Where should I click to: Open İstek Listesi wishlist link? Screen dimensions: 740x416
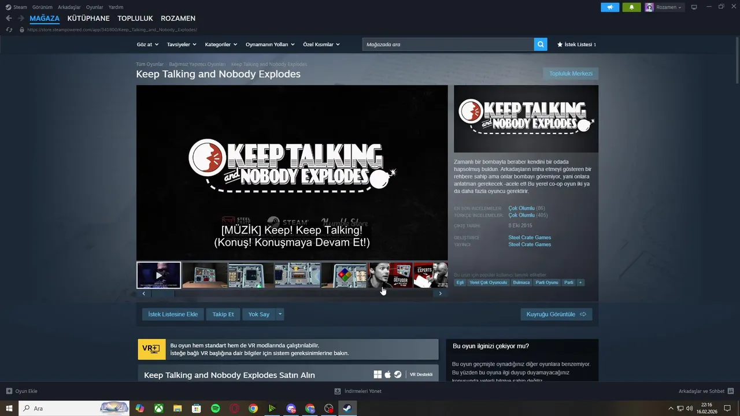pyautogui.click(x=576, y=44)
